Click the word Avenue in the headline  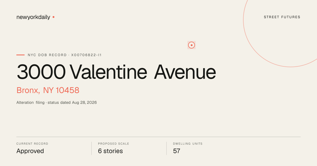click(185, 72)
